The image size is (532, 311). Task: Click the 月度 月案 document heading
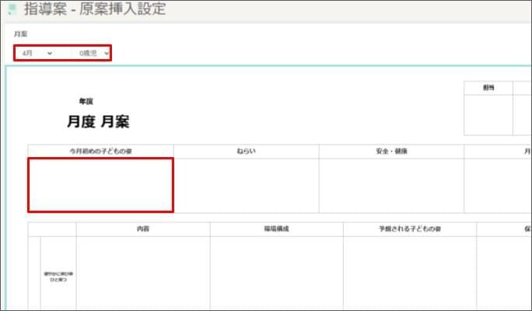99,122
